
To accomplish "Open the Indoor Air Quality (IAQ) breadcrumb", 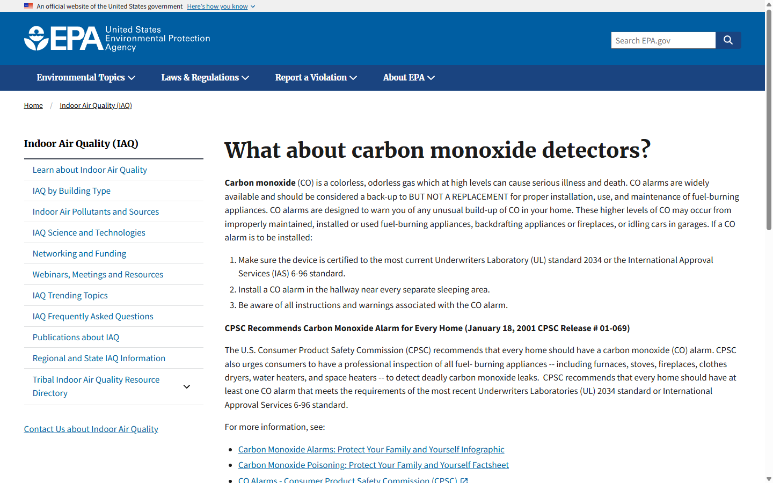I will click(96, 106).
